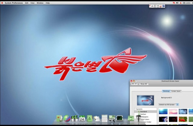Screen dimensions: 193x126
Task: Launch the globe web browser from dock
Action: (67, 118)
